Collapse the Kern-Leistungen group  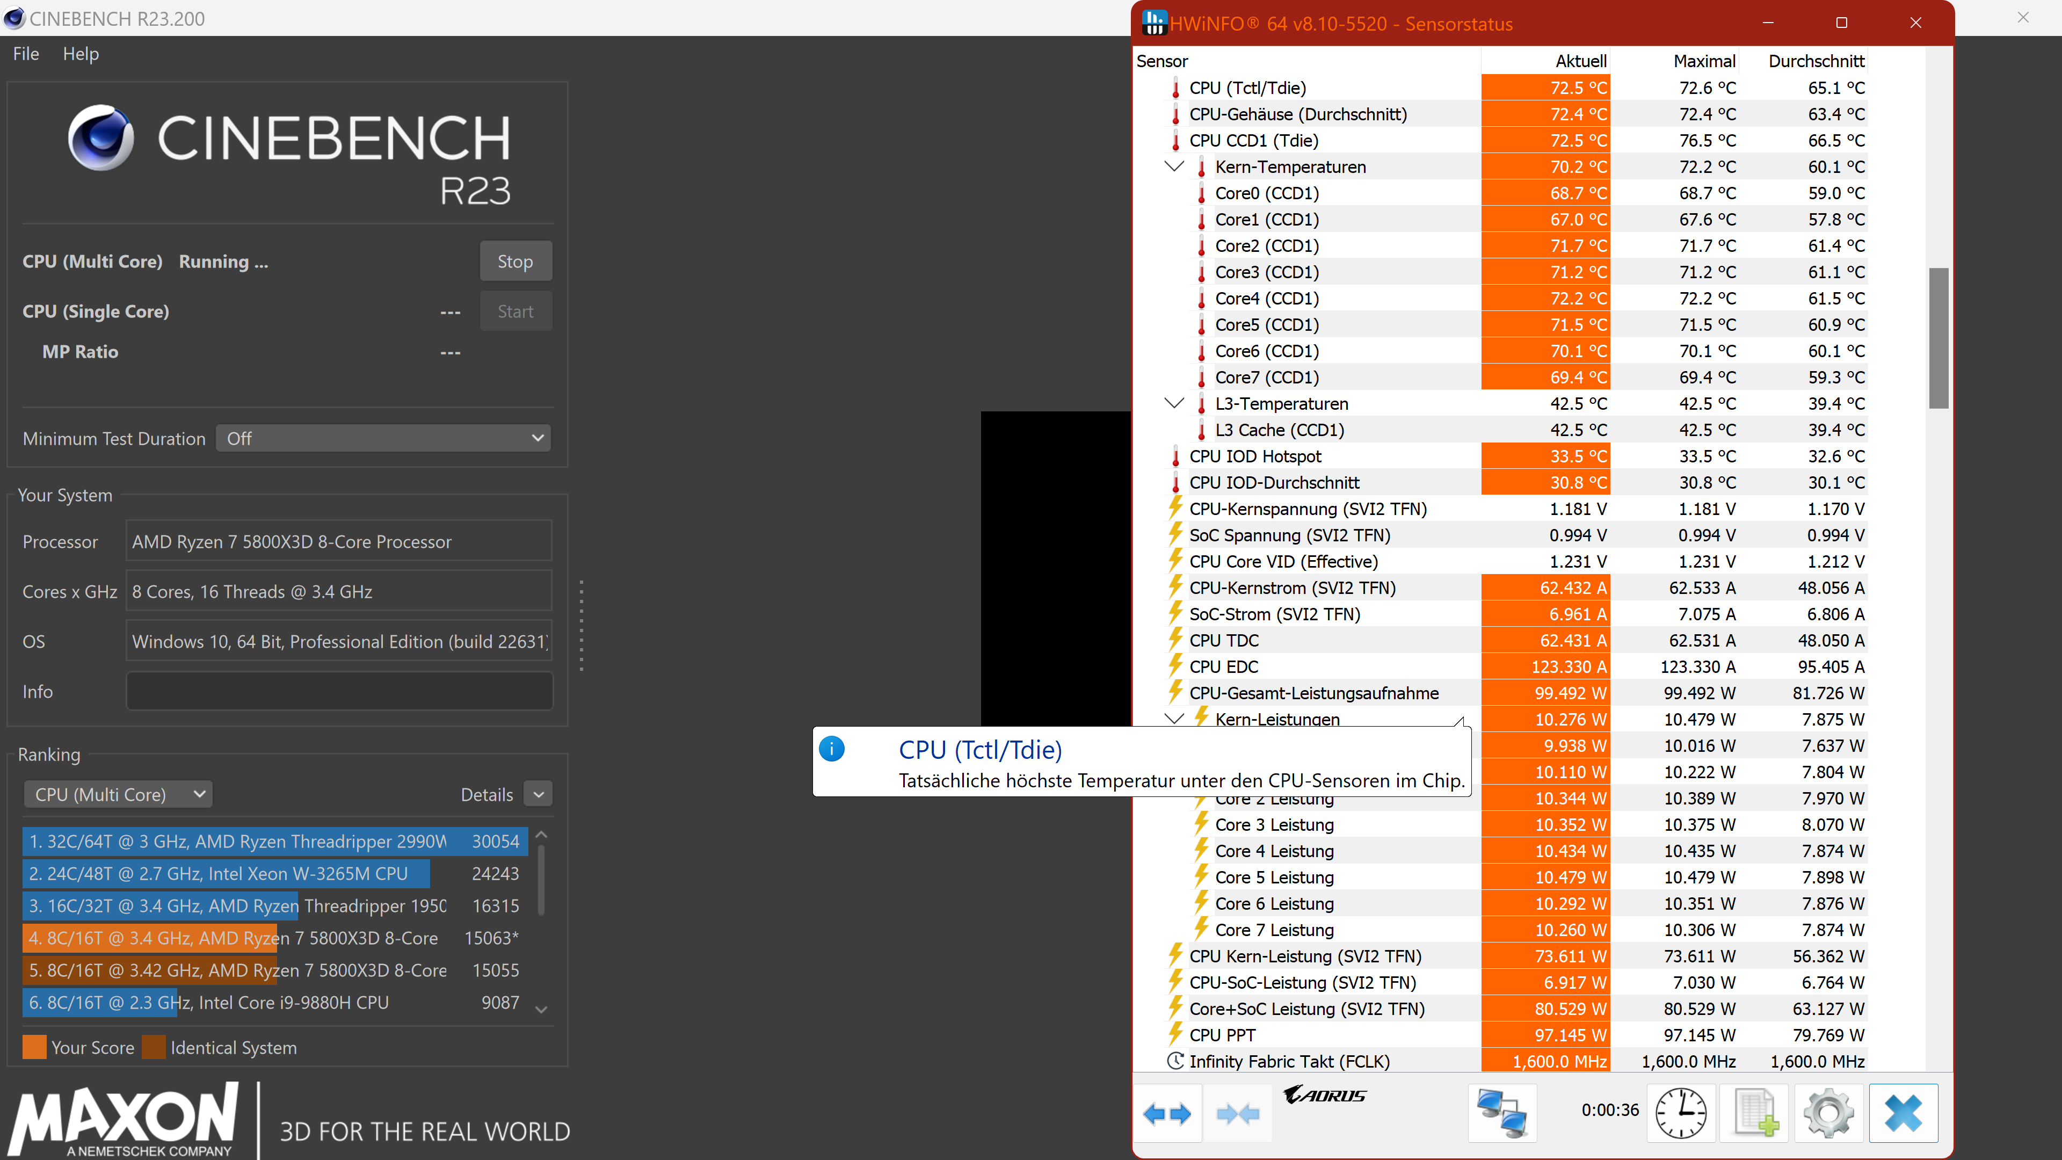tap(1173, 718)
